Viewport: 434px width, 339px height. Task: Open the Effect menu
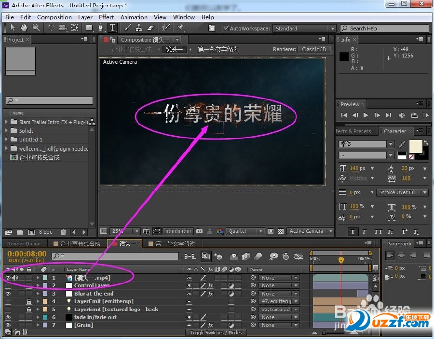pos(106,17)
